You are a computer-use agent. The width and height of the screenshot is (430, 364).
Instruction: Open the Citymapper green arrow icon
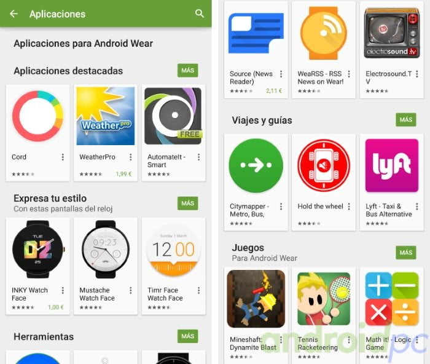click(256, 165)
